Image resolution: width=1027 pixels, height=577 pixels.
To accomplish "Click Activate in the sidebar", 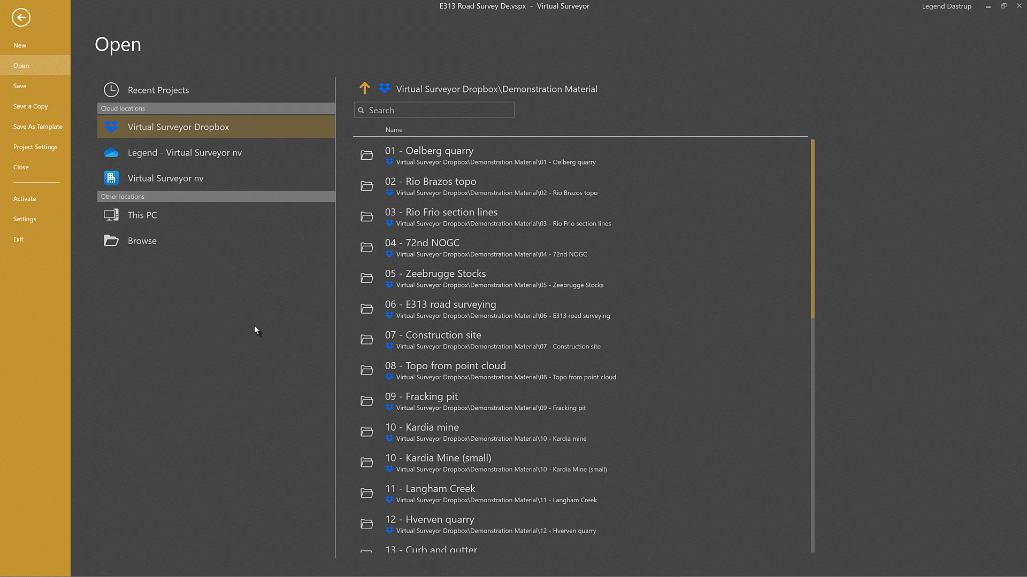I will (x=25, y=198).
